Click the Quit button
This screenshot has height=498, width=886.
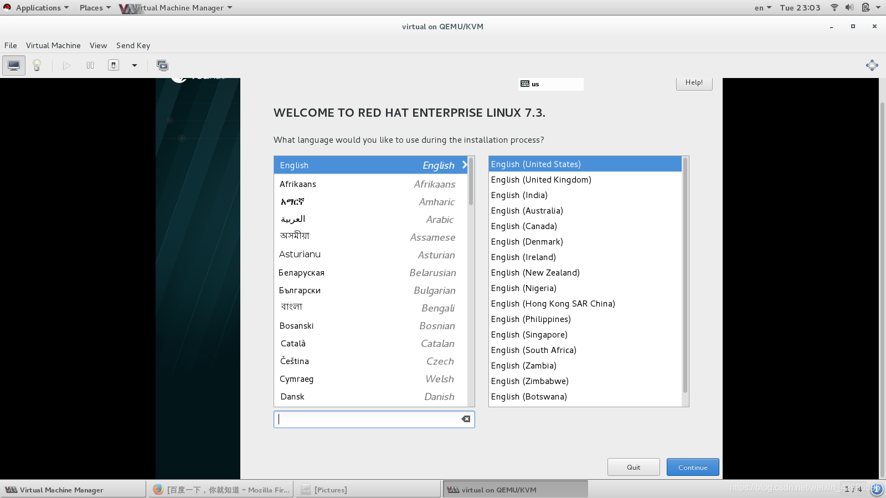pyautogui.click(x=633, y=467)
